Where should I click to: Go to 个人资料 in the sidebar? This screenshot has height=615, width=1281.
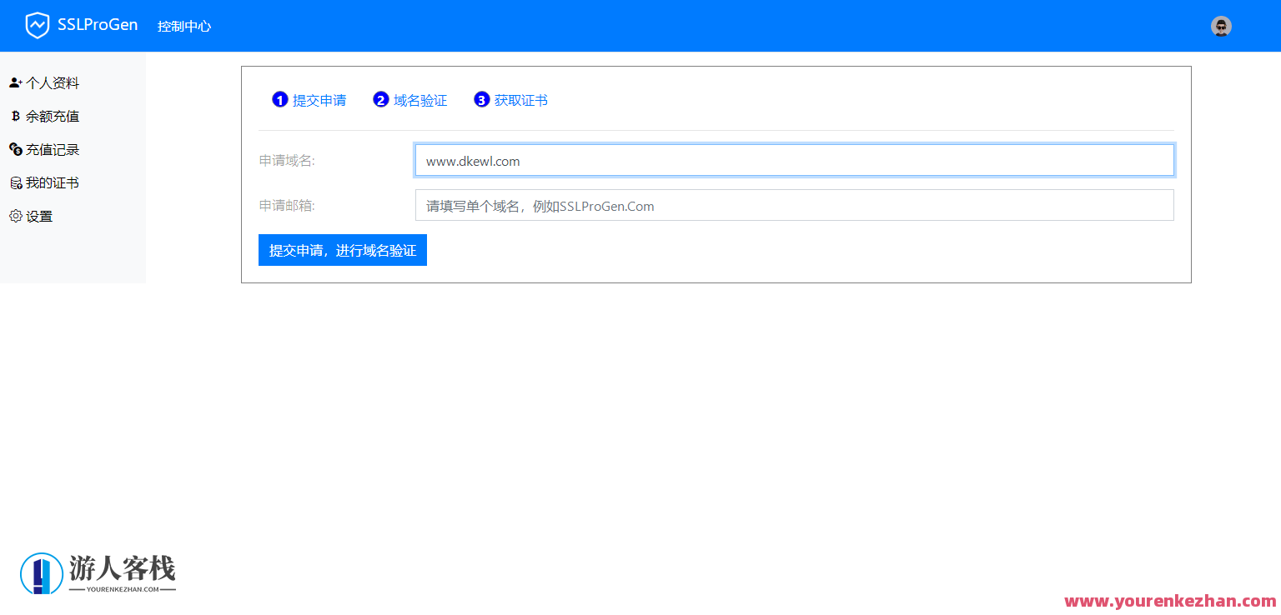coord(53,82)
